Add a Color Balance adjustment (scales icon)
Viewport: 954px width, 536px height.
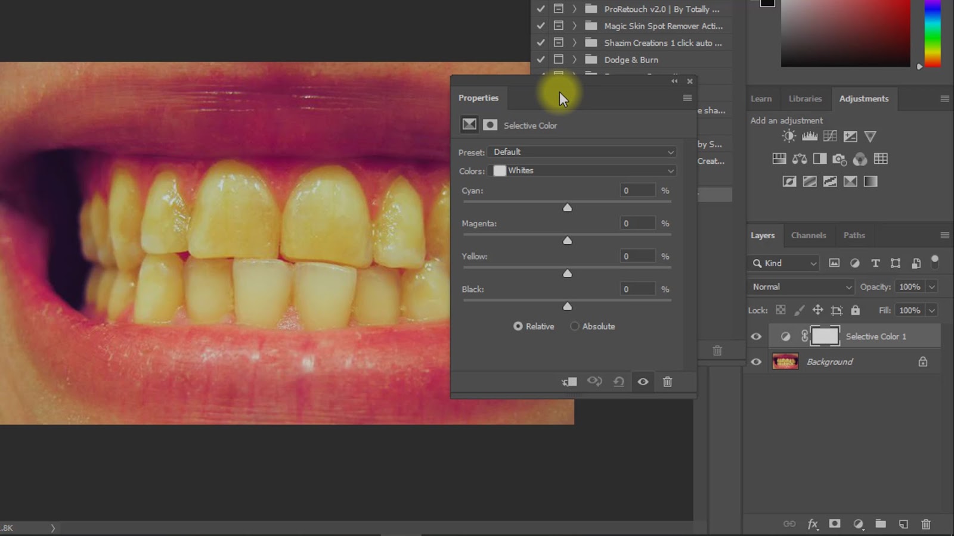(799, 158)
